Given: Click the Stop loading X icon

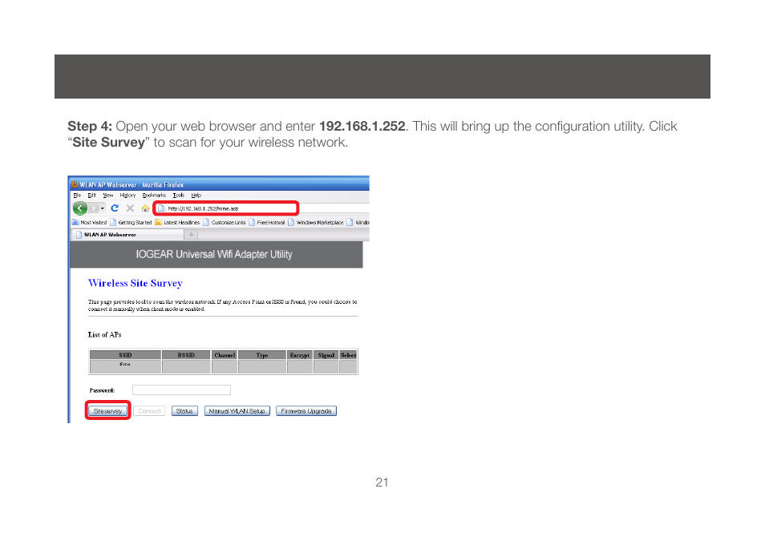Looking at the screenshot, I should (x=130, y=208).
